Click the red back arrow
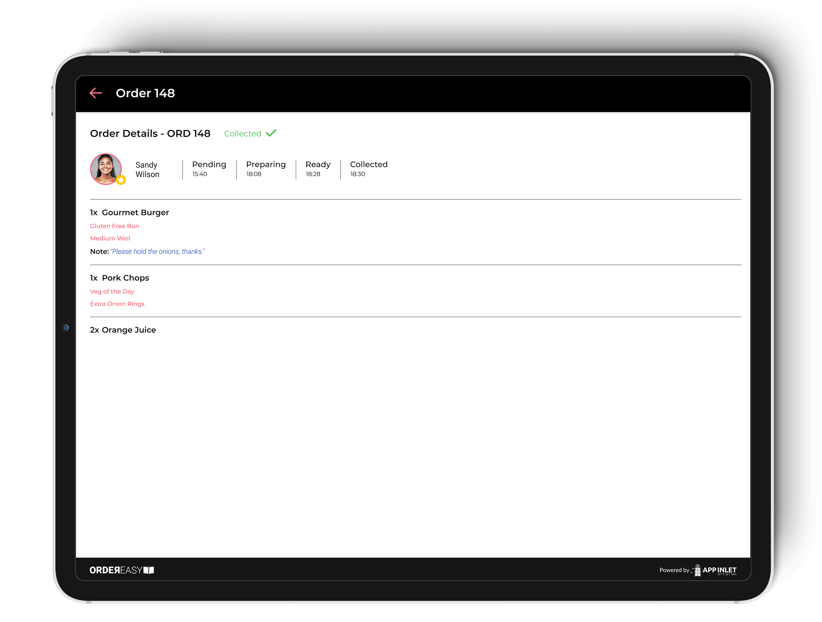This screenshot has width=822, height=622. point(96,93)
